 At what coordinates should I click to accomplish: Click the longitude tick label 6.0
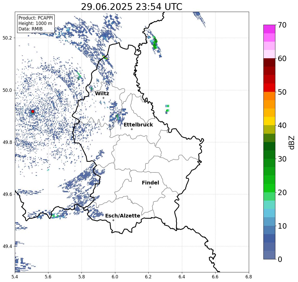(115, 277)
